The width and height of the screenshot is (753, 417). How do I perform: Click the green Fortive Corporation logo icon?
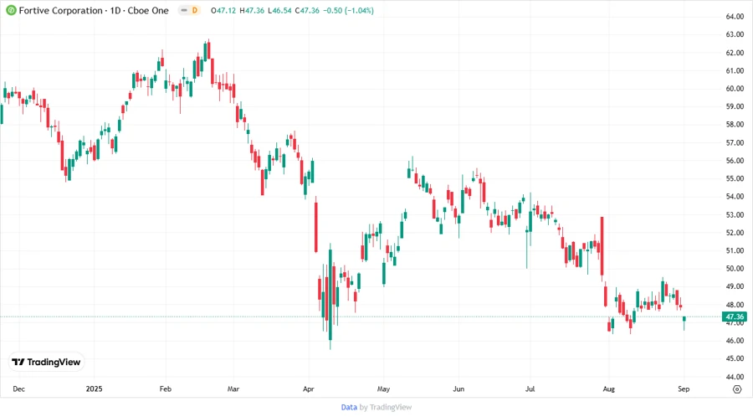[x=11, y=10]
